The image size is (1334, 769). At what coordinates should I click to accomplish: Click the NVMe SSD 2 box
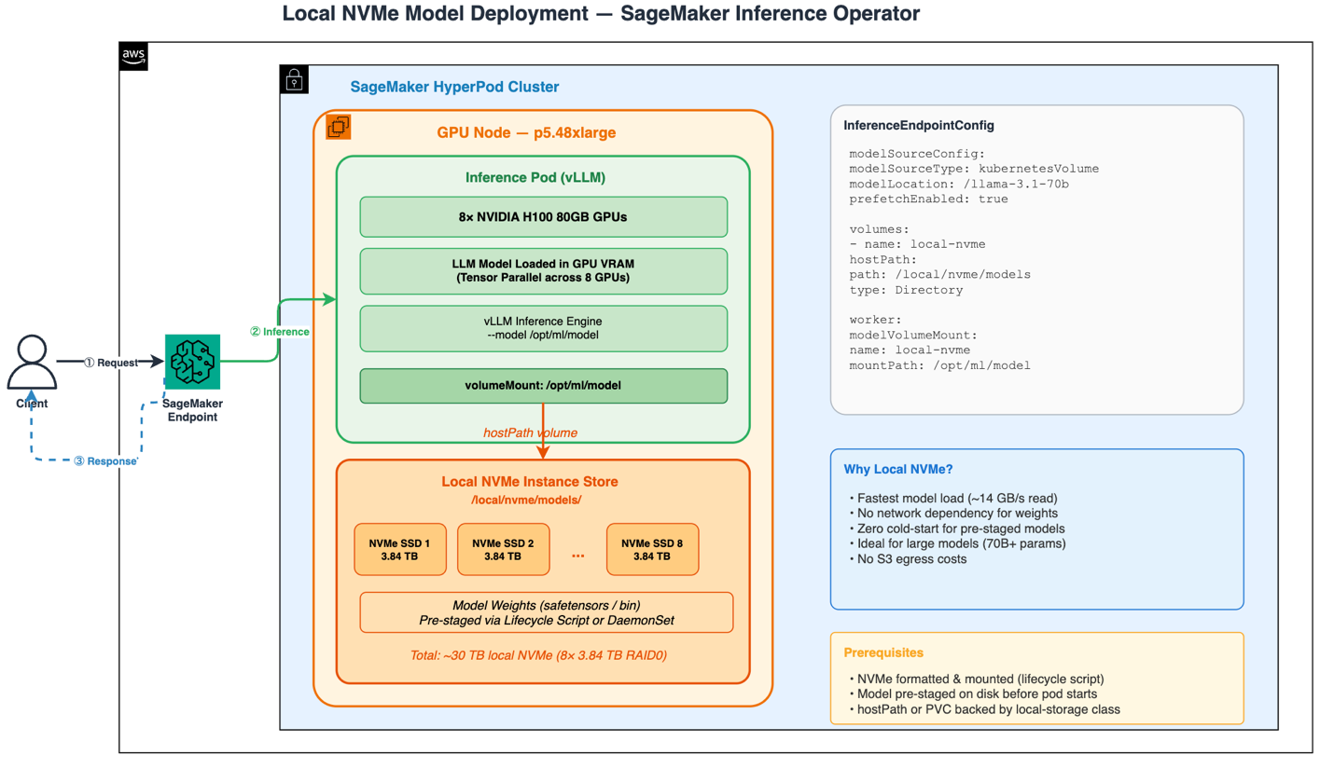[503, 549]
